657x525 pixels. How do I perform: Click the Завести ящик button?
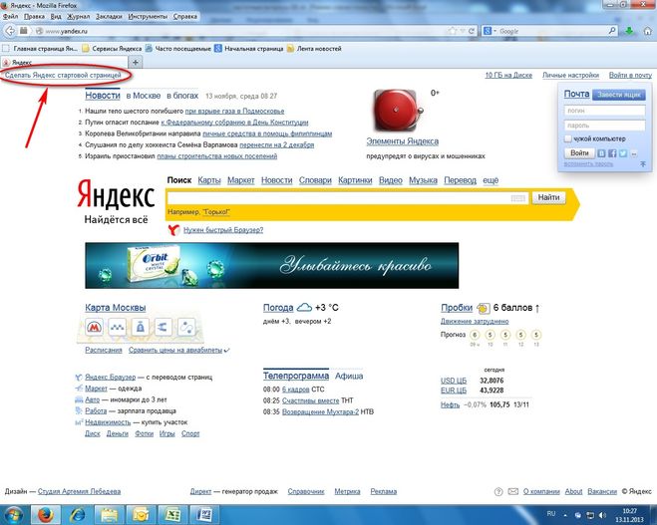618,95
